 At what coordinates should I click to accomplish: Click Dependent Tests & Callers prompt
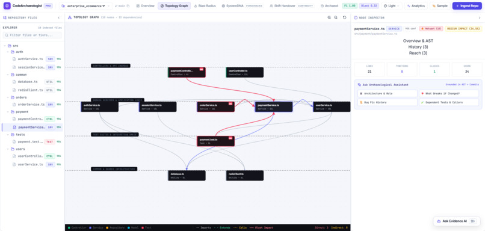pyautogui.click(x=449, y=102)
